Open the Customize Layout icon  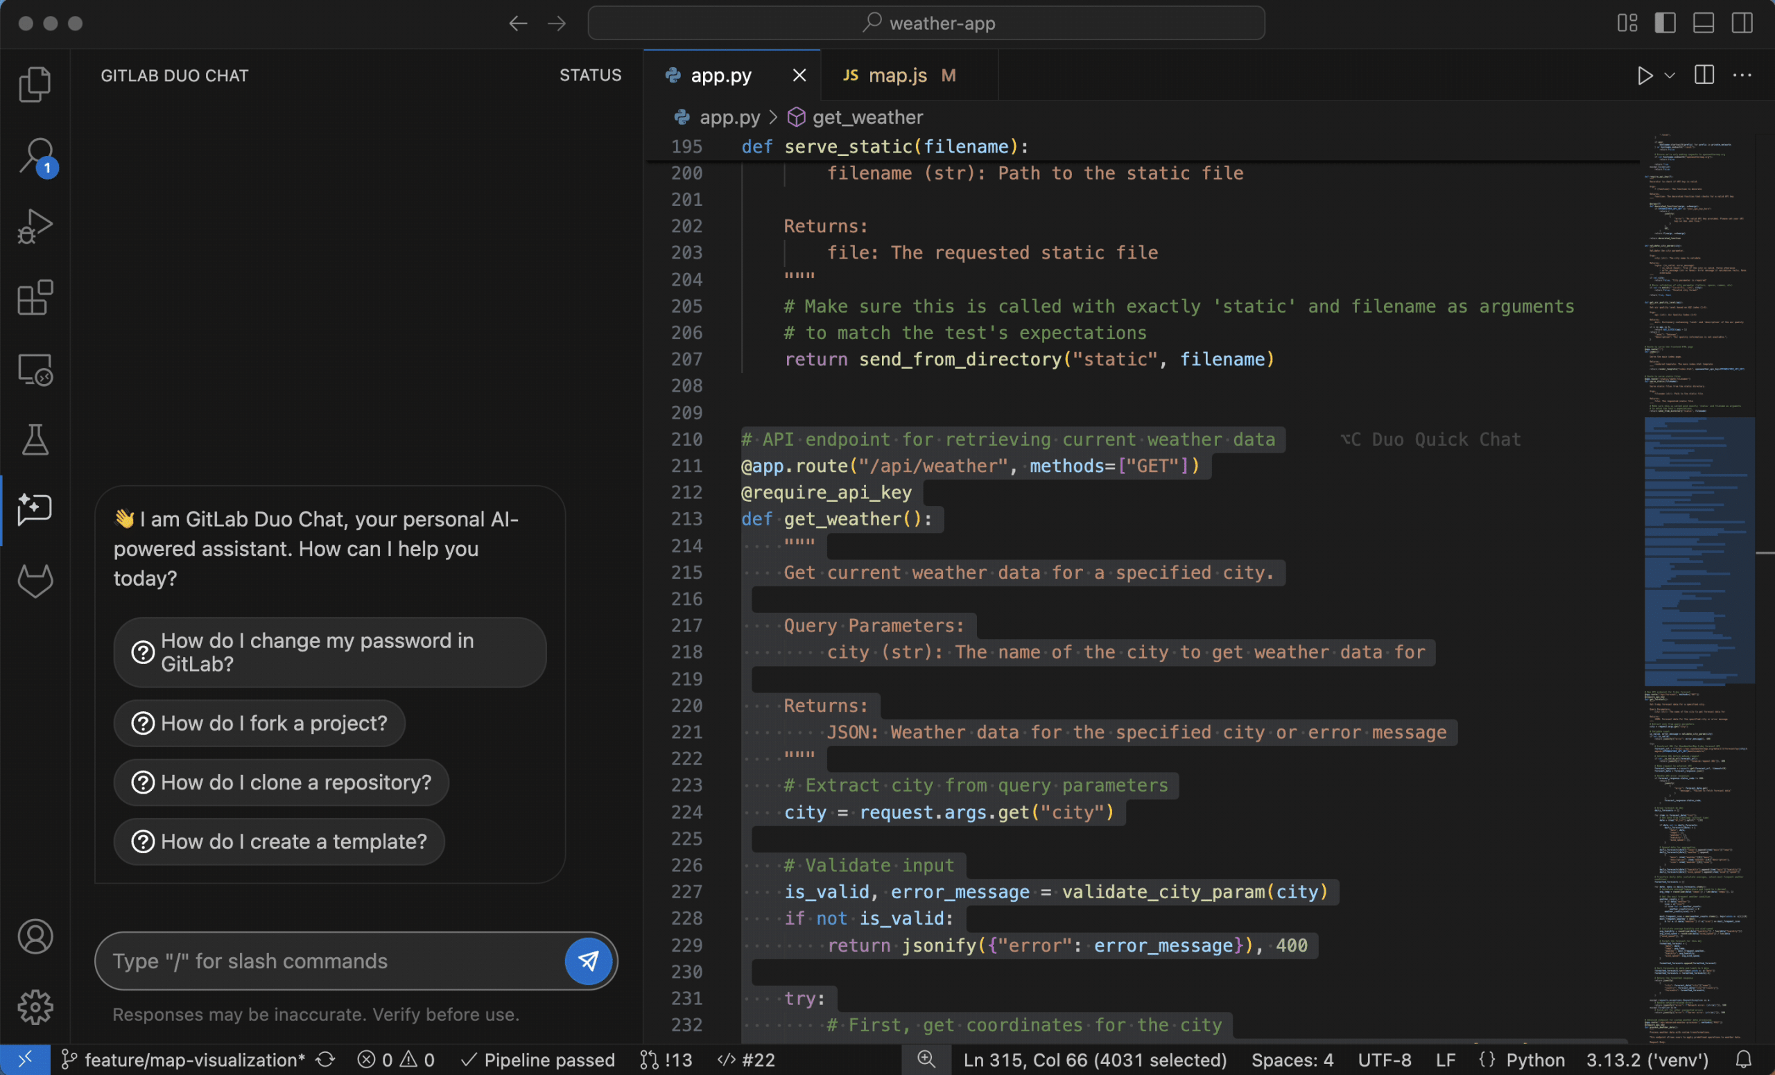point(1627,23)
